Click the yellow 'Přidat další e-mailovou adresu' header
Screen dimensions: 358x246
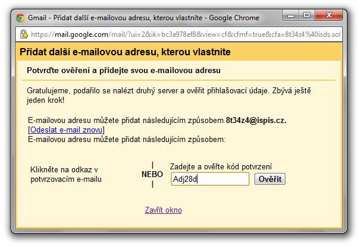[x=125, y=52]
